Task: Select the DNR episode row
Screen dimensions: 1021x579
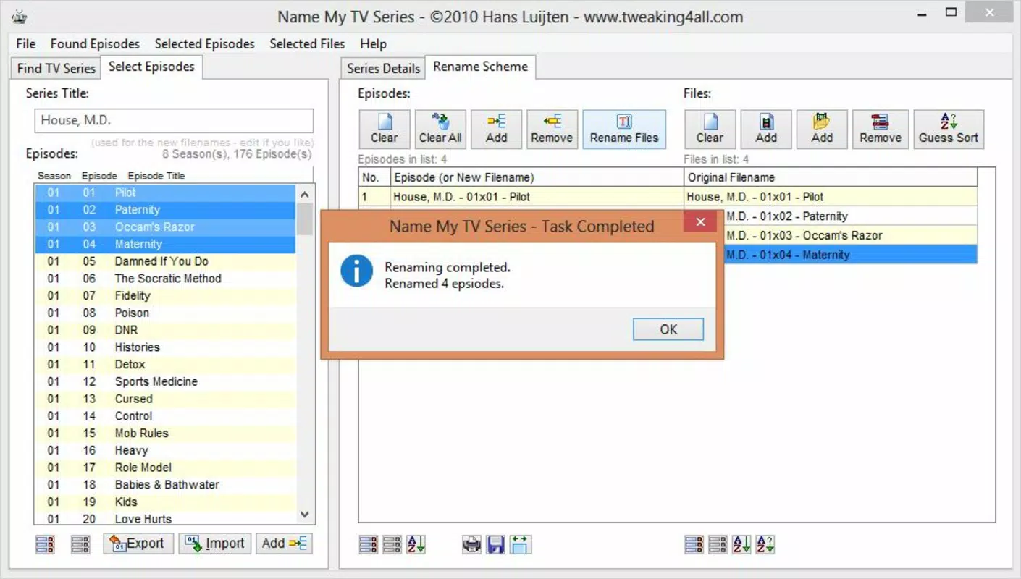Action: pos(165,330)
